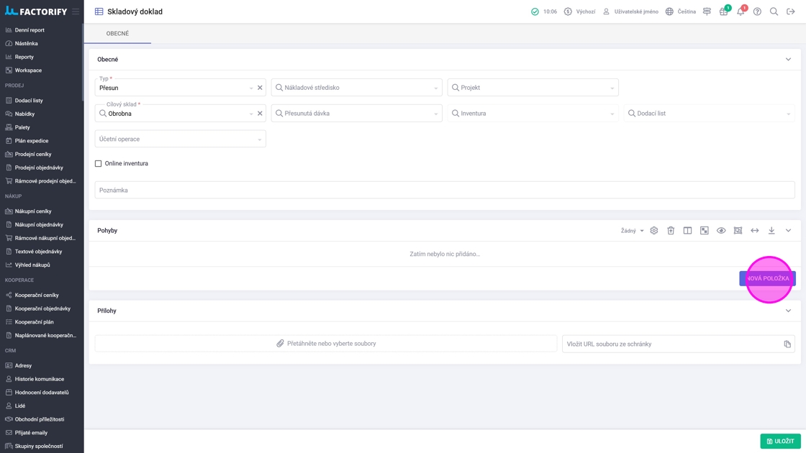The image size is (806, 453).
Task: Paste file URL using the clipboard icon
Action: click(787, 344)
